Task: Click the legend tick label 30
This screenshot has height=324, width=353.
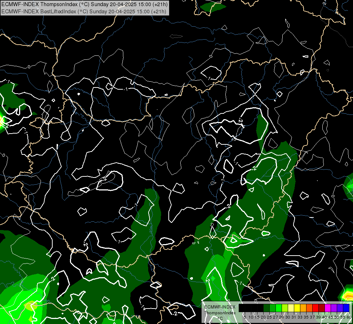Action: click(x=288, y=317)
